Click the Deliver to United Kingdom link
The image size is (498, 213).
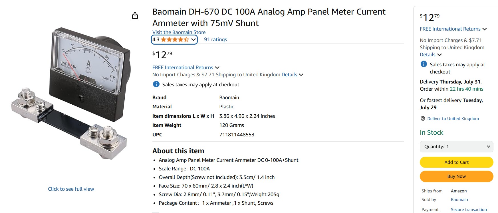click(x=453, y=119)
